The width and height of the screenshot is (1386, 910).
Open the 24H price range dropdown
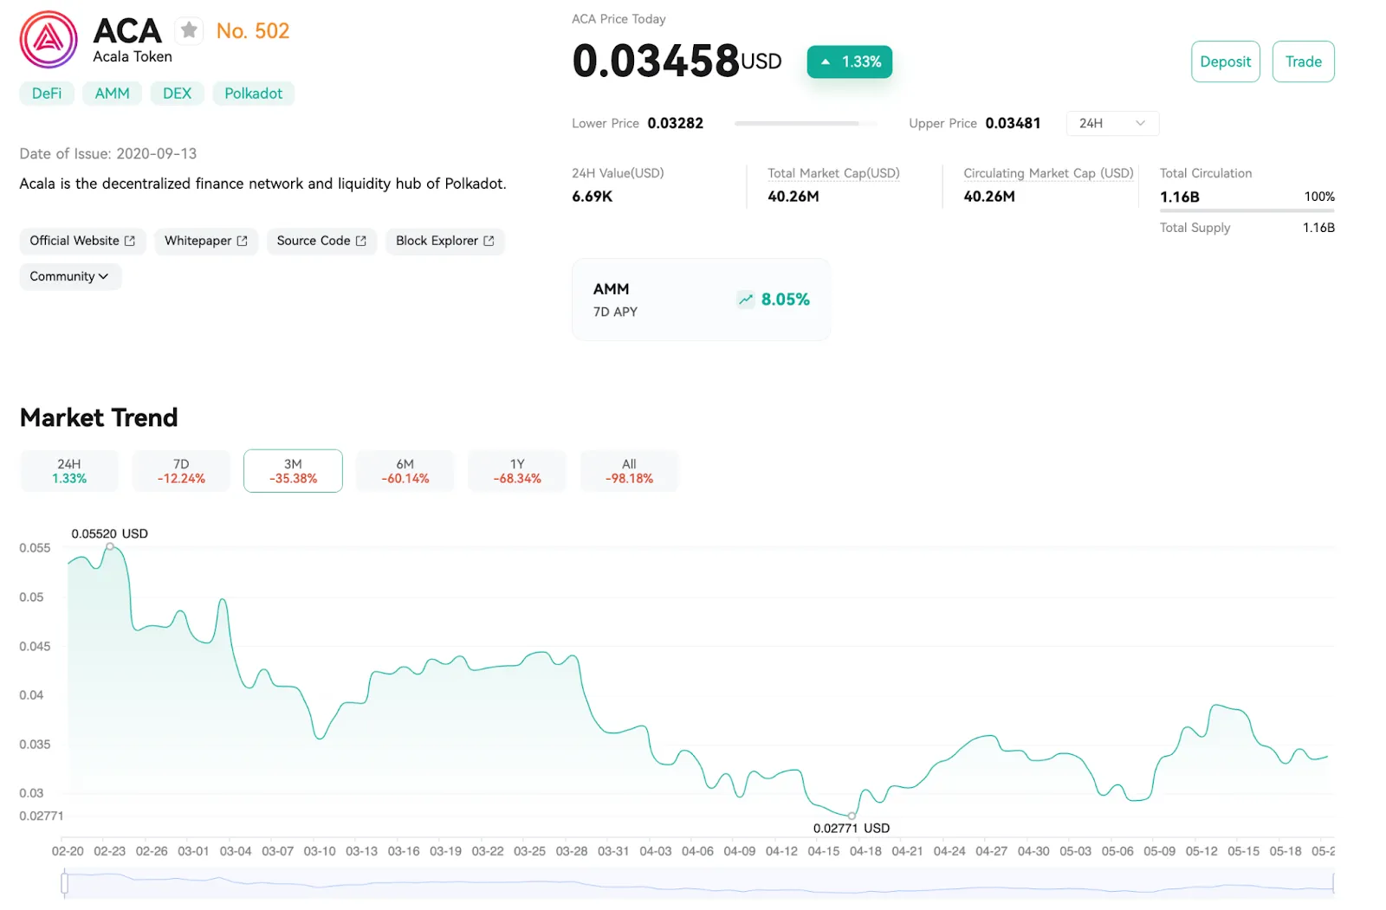(1112, 124)
